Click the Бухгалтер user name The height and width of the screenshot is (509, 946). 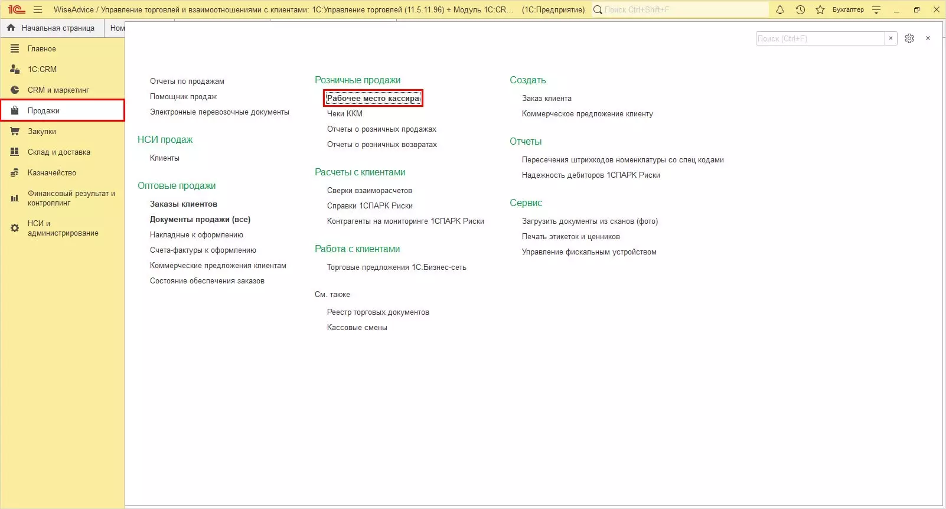tap(848, 9)
